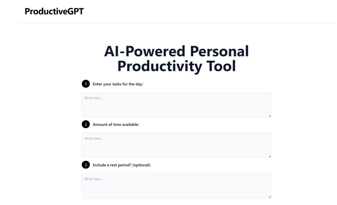Click the step 3 number badge
Image resolution: width=337 pixels, height=205 pixels.
[x=86, y=165]
